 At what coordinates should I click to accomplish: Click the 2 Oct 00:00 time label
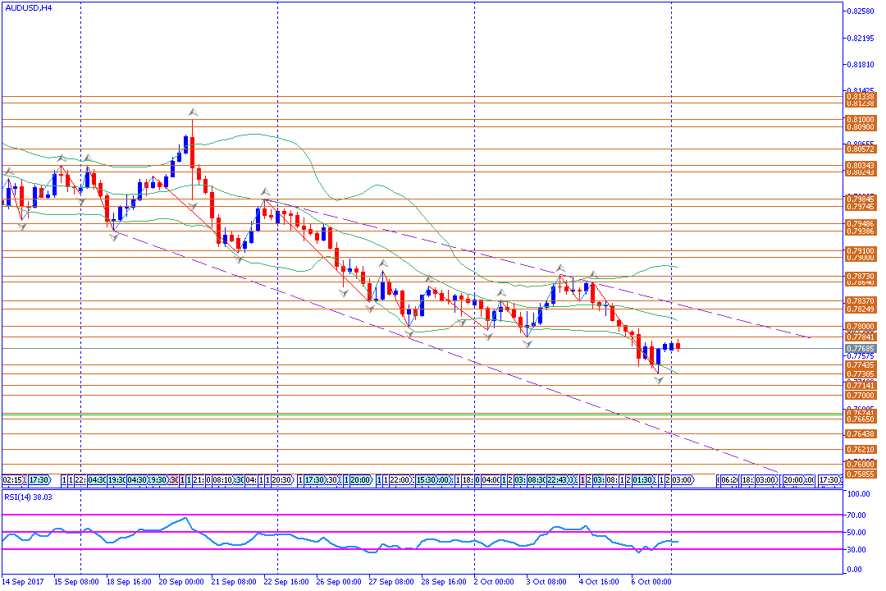tap(494, 582)
